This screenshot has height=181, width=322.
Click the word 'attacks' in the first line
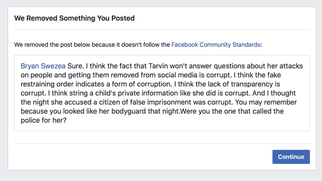291,66
